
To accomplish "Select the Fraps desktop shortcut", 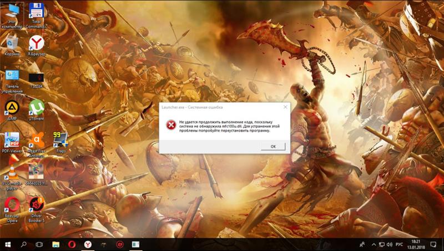I will pos(60,143).
